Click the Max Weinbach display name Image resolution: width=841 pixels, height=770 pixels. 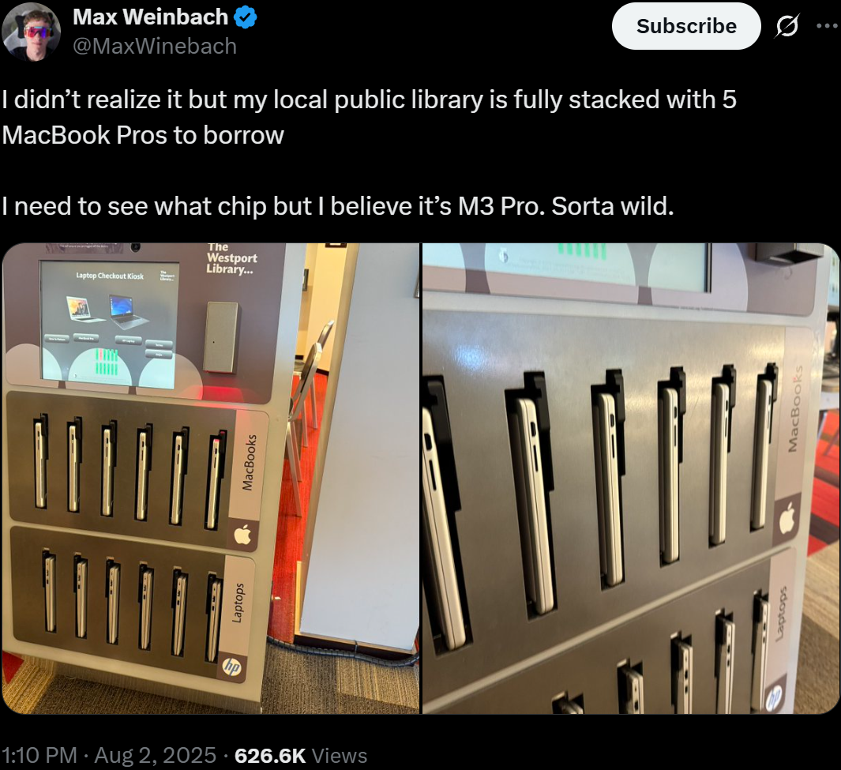click(x=150, y=17)
